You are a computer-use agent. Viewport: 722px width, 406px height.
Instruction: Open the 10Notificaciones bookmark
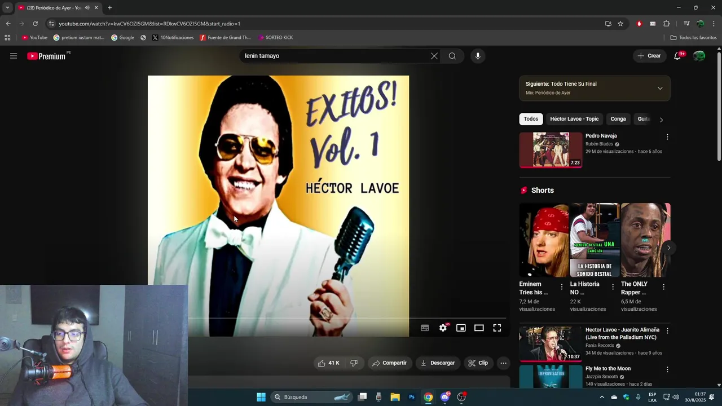173,38
